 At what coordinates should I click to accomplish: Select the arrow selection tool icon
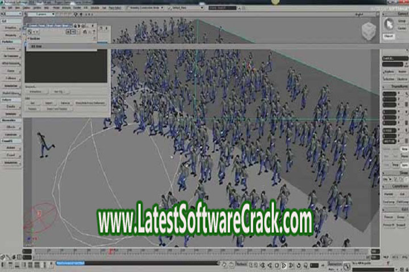pyautogui.click(x=389, y=24)
